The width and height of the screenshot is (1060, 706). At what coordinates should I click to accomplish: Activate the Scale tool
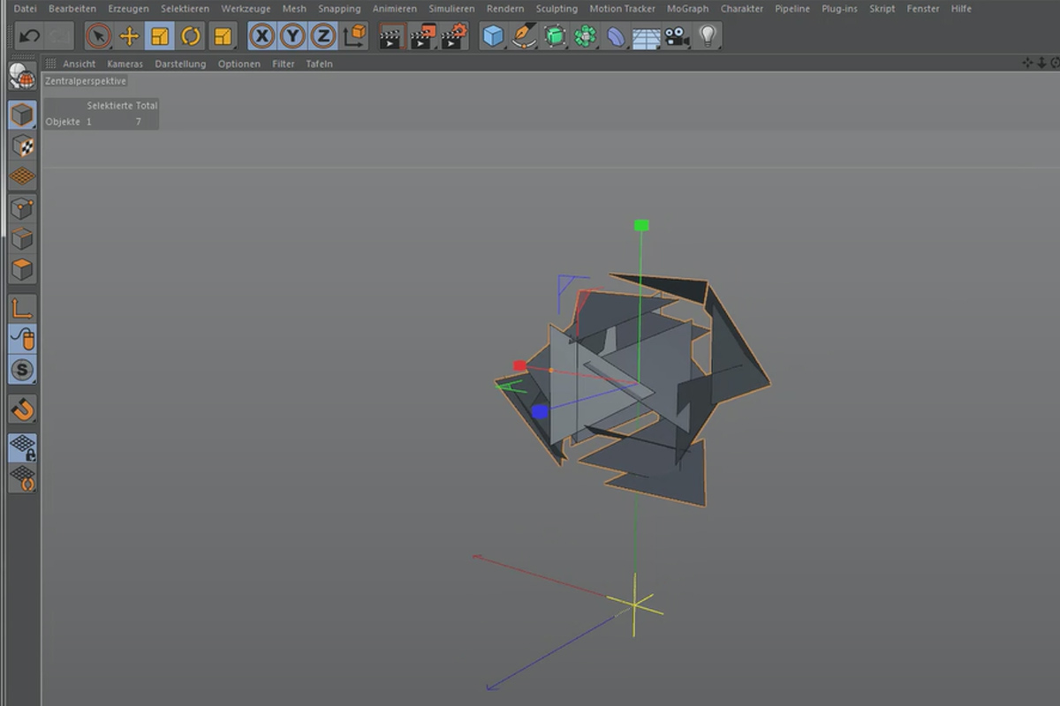pyautogui.click(x=161, y=35)
